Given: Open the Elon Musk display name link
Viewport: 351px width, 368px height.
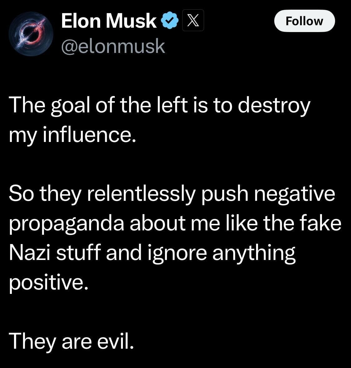Looking at the screenshot, I should tap(109, 21).
